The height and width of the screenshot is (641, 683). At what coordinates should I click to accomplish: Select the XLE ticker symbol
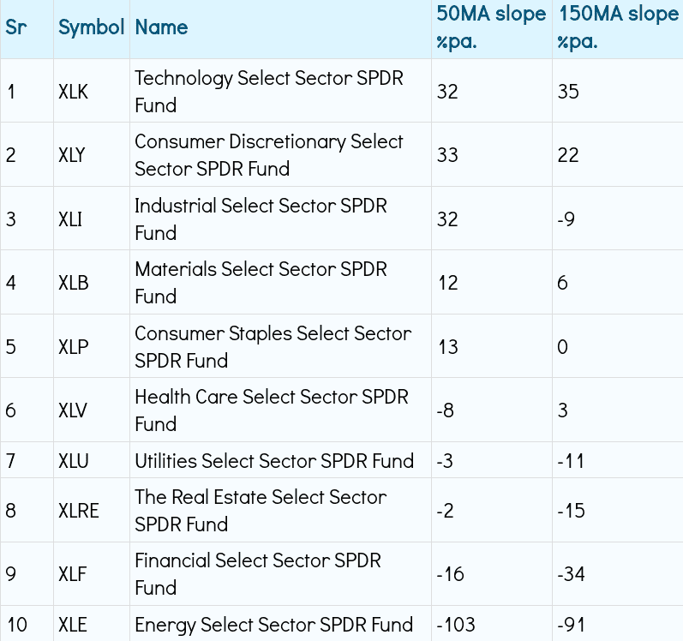click(73, 625)
